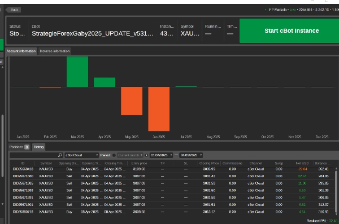The width and height of the screenshot is (339, 224).
Task: Click the tall green Mar 2025 bar
Action: tap(77, 72)
